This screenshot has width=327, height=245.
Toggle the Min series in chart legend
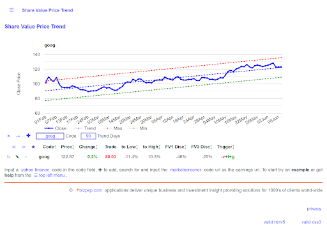[138, 128]
